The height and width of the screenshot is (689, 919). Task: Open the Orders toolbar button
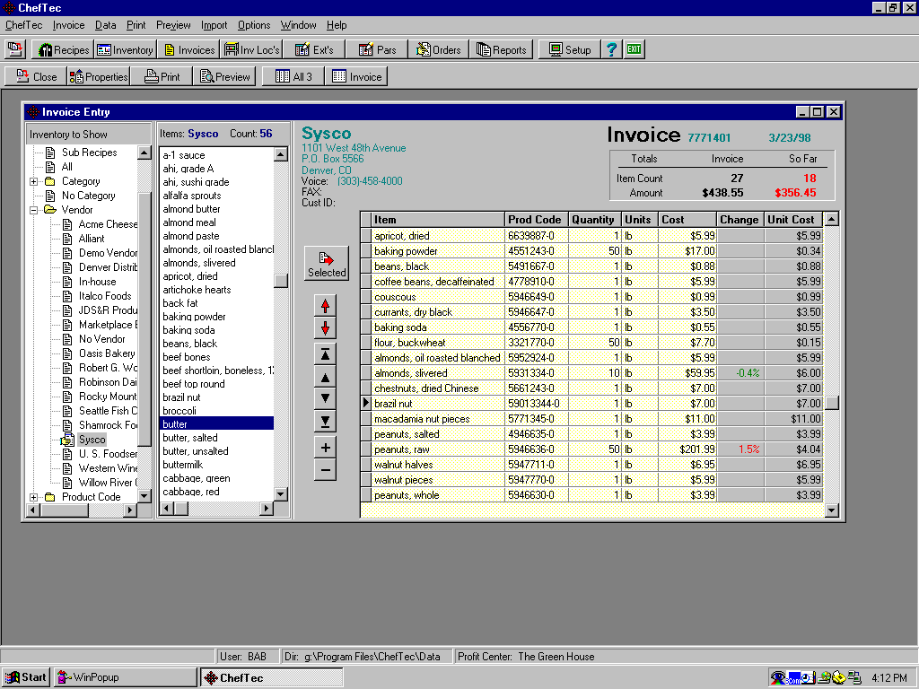tap(438, 50)
